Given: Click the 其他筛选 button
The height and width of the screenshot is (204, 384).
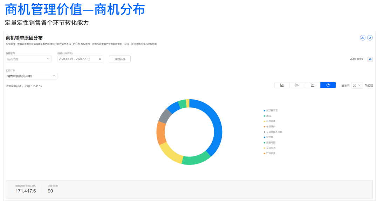Looking at the screenshot, I should coord(120,59).
